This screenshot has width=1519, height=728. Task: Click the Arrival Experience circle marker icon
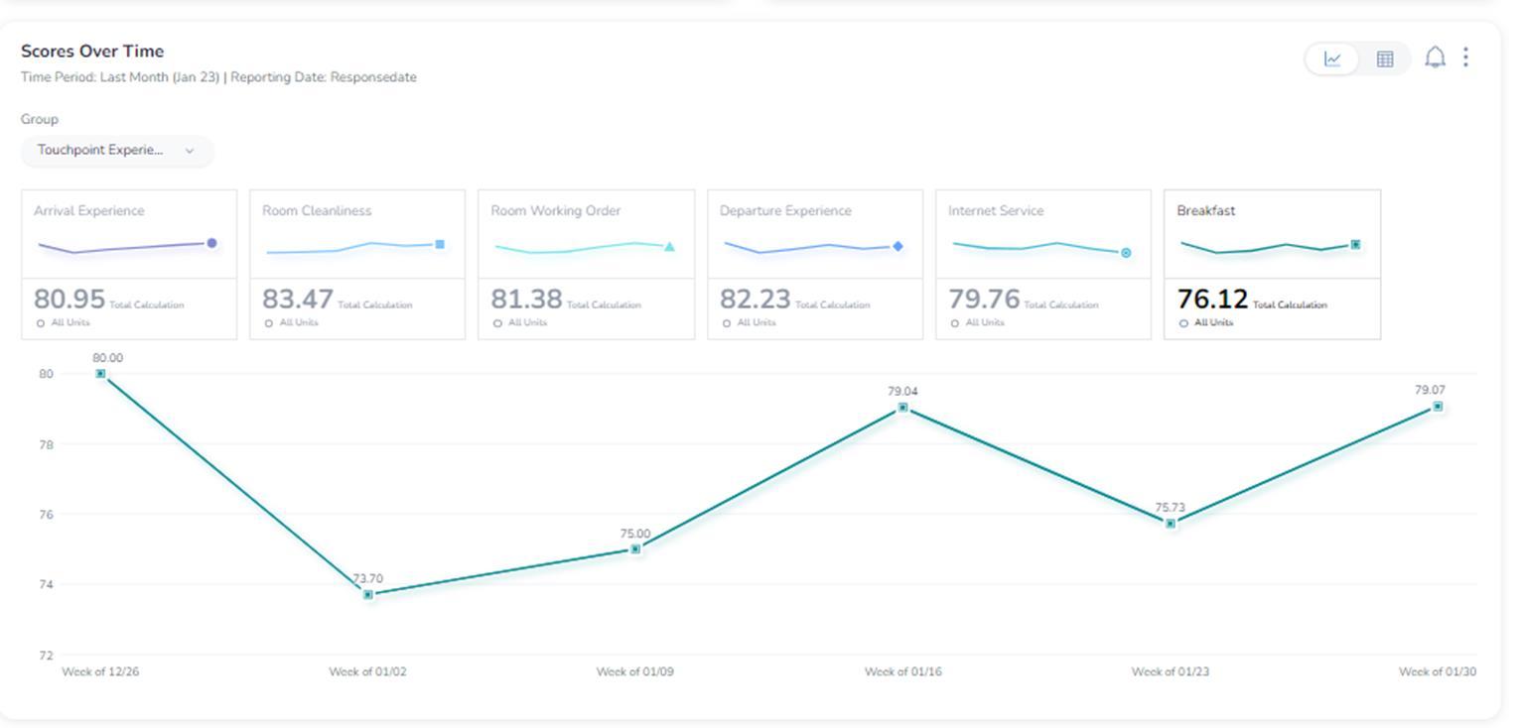211,243
